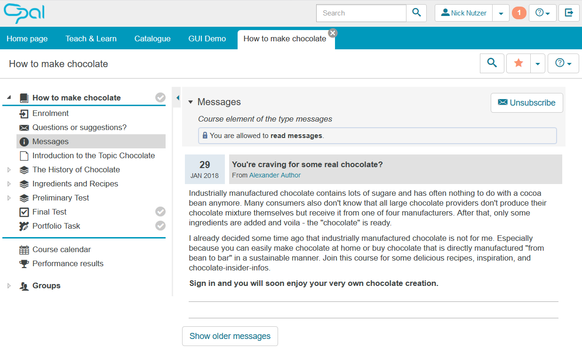Open the notification badge showing 1

(x=519, y=13)
